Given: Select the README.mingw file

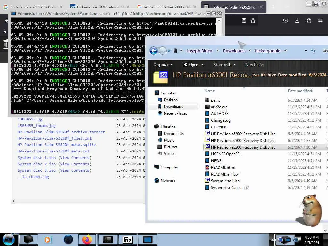Looking at the screenshot, I should [225, 174].
